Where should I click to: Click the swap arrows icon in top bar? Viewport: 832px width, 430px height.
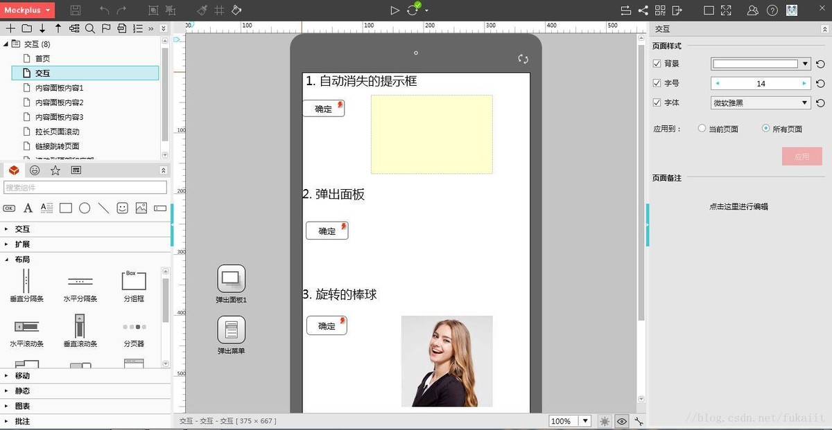[x=626, y=10]
